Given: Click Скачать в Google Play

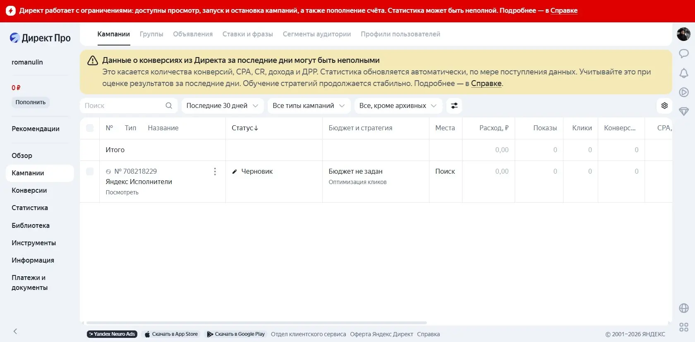Looking at the screenshot, I should click(x=236, y=334).
